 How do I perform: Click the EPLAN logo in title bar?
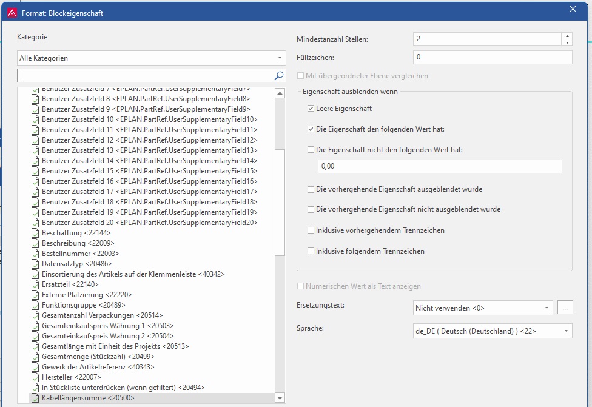[12, 13]
